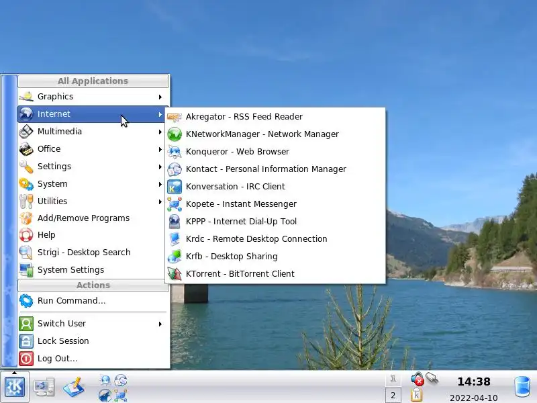The image size is (537, 403).
Task: Click the Konversation IRC icon
Action: pyautogui.click(x=175, y=187)
